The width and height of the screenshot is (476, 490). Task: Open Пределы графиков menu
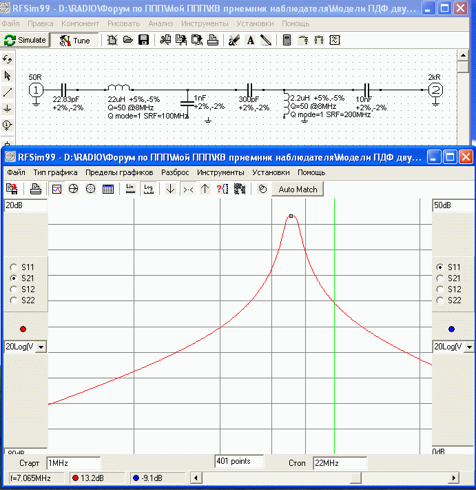[x=119, y=172]
